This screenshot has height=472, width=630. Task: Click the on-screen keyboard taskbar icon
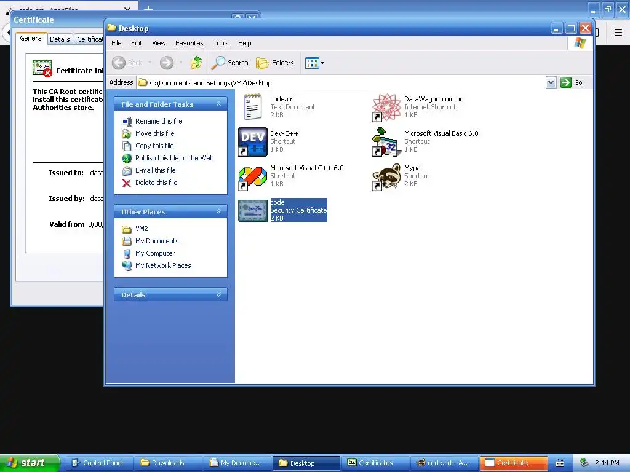(560, 463)
